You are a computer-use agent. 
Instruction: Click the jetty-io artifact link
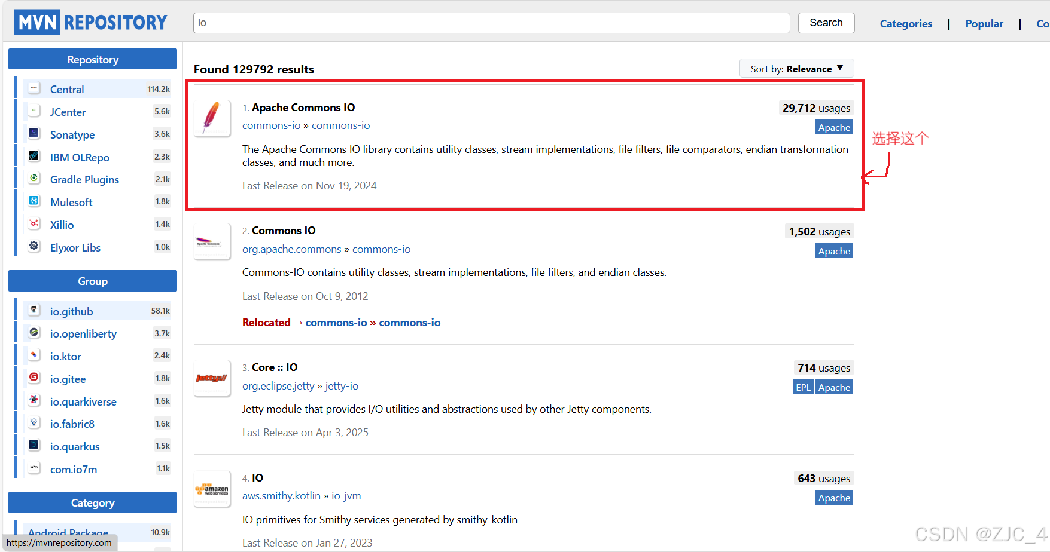(x=342, y=386)
